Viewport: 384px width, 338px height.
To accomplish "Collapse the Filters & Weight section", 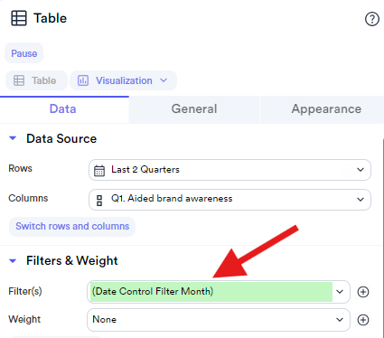I will pos(13,260).
